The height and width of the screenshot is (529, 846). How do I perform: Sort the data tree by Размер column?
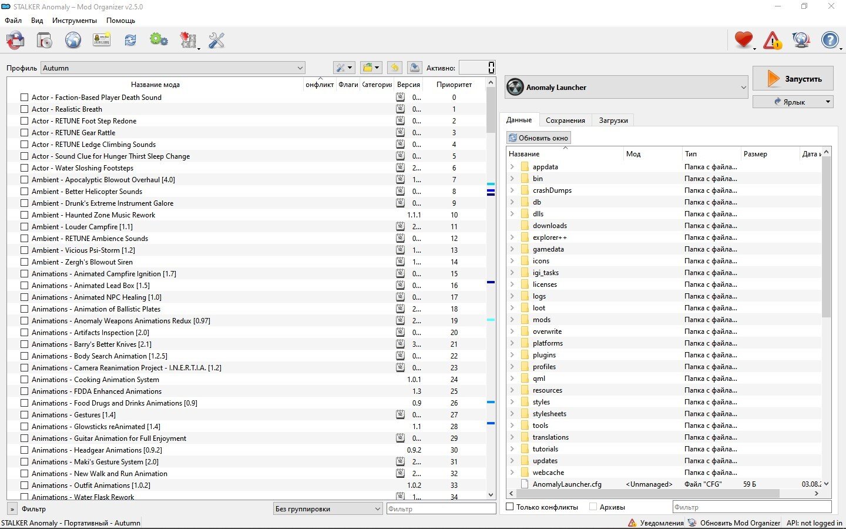pos(770,153)
